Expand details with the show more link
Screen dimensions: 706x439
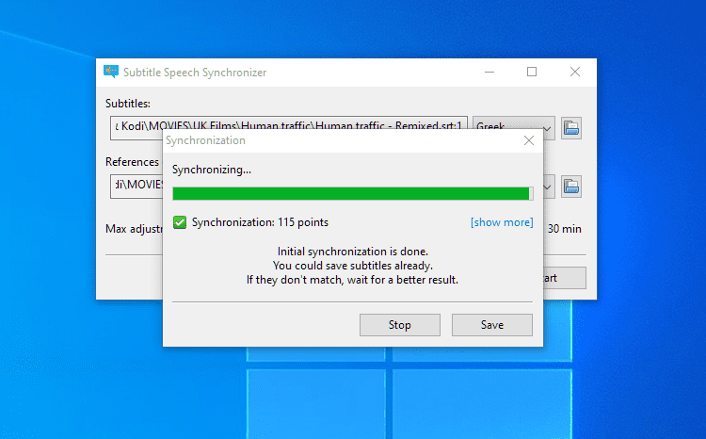(502, 222)
